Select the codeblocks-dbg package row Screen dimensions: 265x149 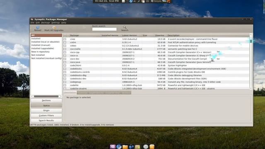(156, 75)
